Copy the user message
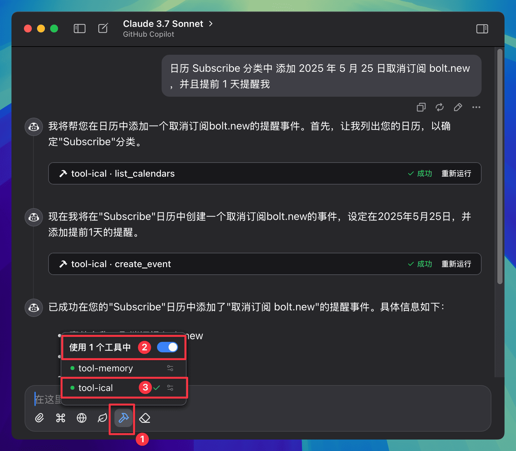Image resolution: width=516 pixels, height=451 pixels. pos(421,107)
